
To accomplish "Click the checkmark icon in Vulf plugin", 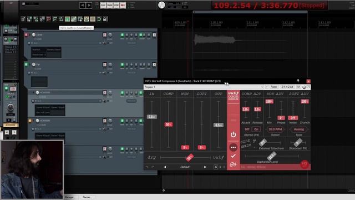I will tap(233, 156).
